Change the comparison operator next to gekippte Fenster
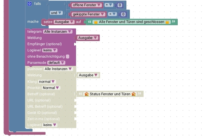Viewport: 207px width, 138px height. (112, 14)
